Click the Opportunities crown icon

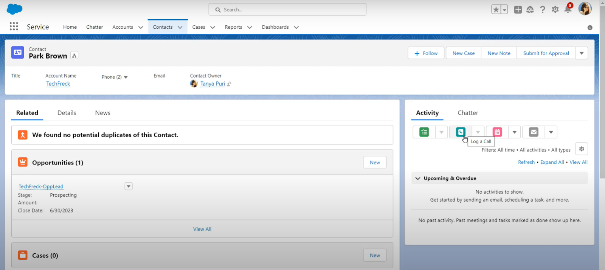tap(23, 162)
